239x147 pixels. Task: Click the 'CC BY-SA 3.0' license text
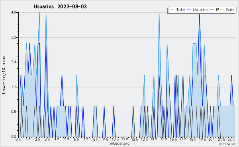click(227, 144)
